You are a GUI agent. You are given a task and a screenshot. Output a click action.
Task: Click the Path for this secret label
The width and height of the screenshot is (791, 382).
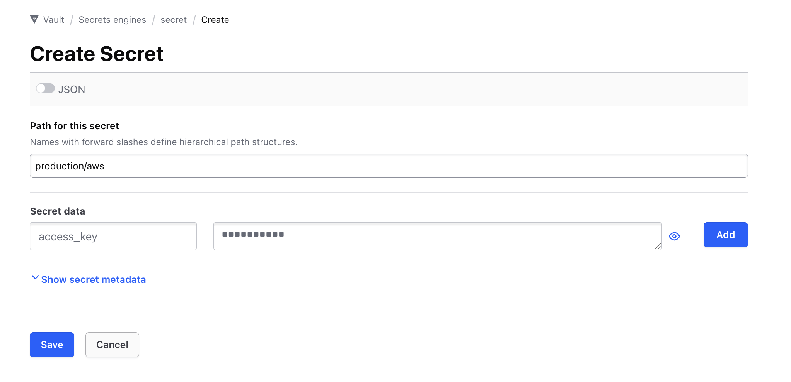pyautogui.click(x=74, y=126)
